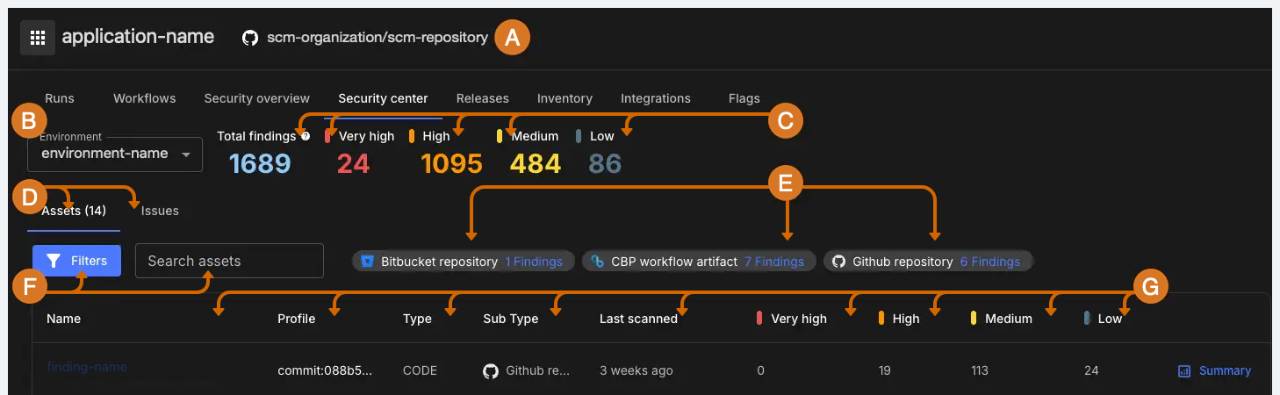Switch to the Releases tab
1280x395 pixels.
[x=482, y=98]
